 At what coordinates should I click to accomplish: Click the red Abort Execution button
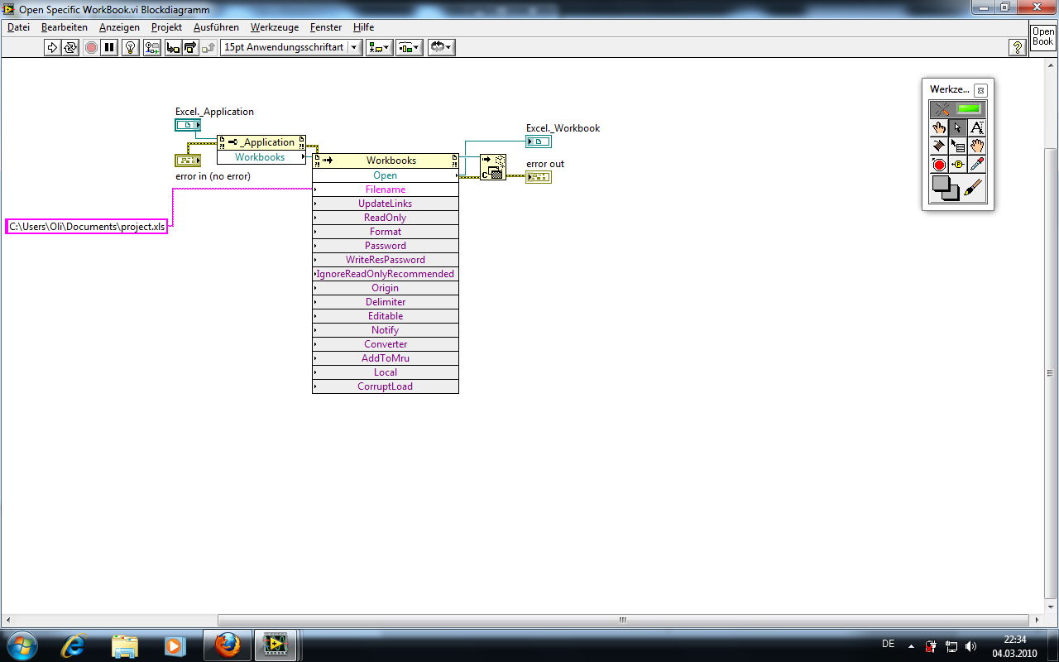pyautogui.click(x=91, y=47)
